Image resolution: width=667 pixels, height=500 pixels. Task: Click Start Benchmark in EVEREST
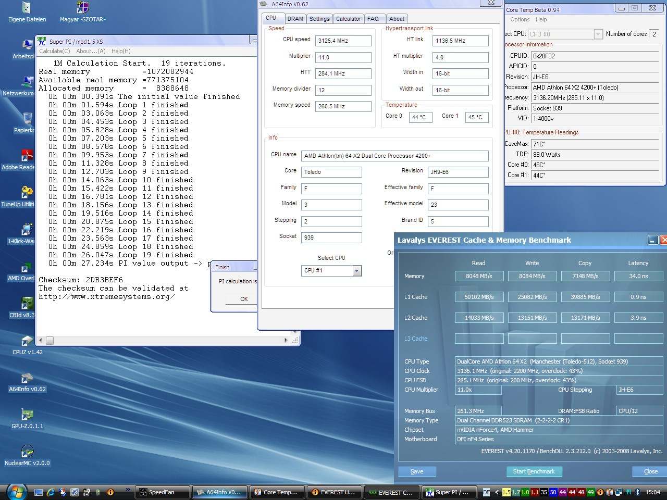tap(534, 471)
